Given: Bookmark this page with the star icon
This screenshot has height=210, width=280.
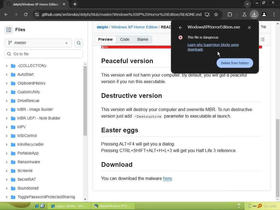Looking at the screenshot, I should [x=216, y=14].
